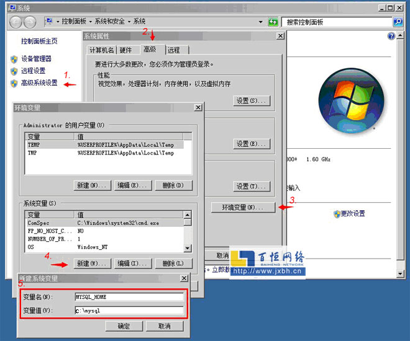Screen dimensions: 410x341
Task: Close the 新建系统变量 dialog
Action: coord(184,278)
